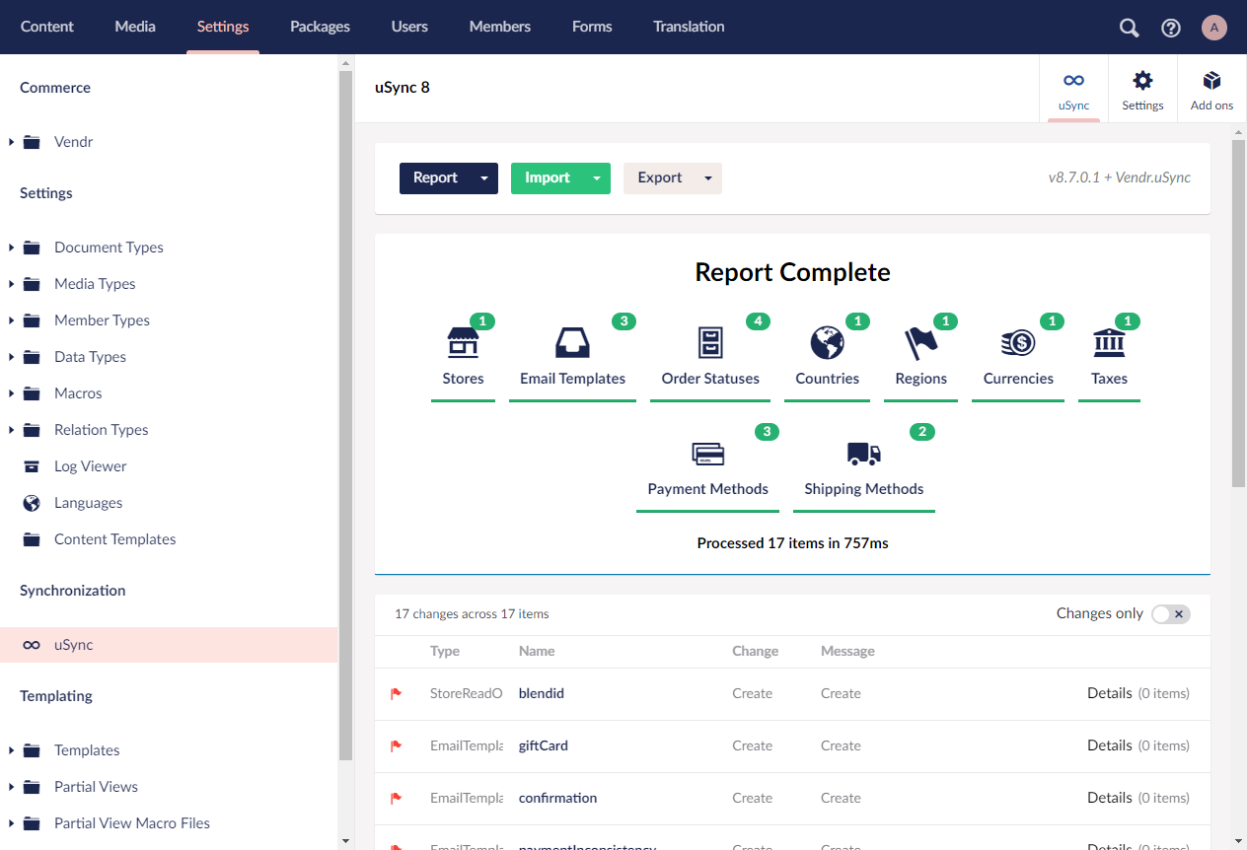Click the Log Viewer archive icon
This screenshot has height=850, width=1247.
click(33, 466)
